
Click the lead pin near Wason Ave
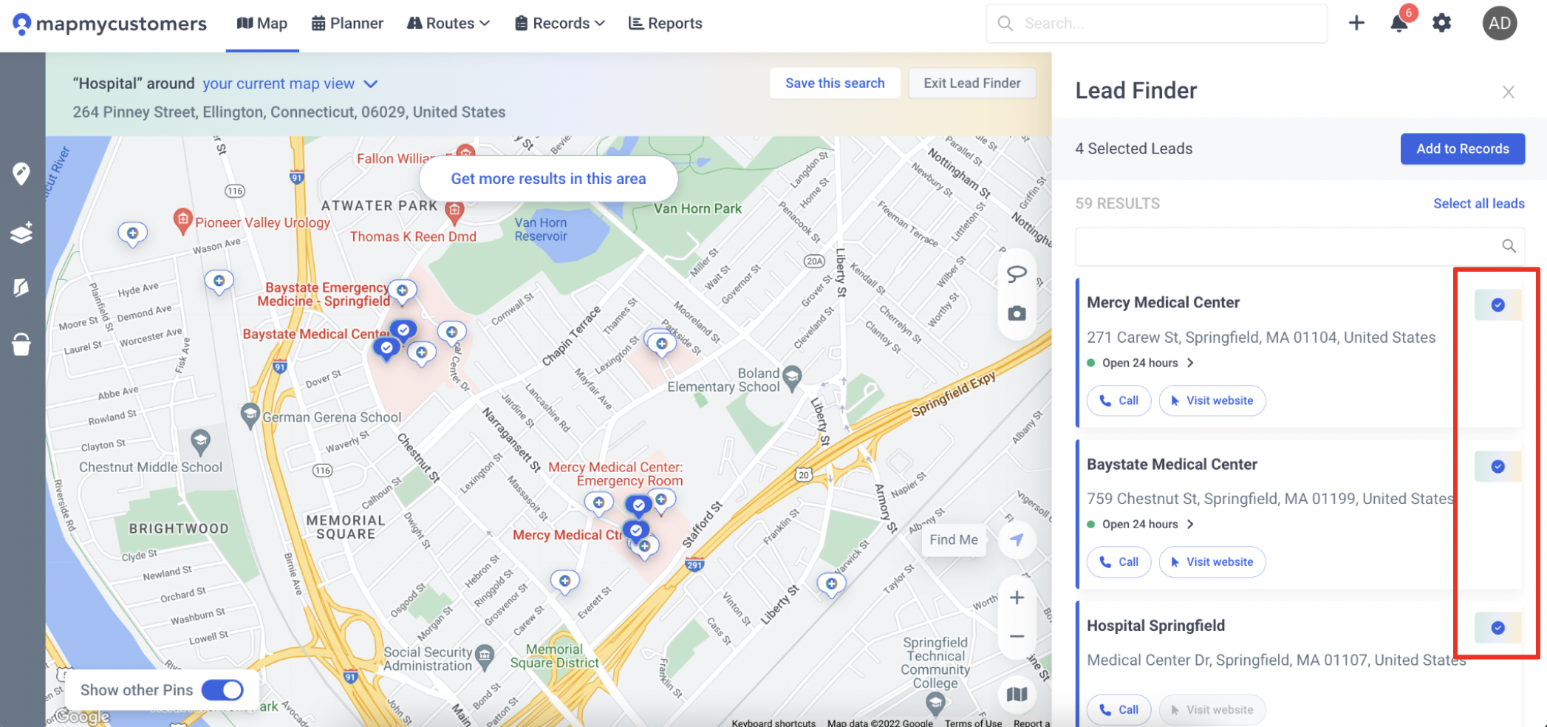click(132, 234)
